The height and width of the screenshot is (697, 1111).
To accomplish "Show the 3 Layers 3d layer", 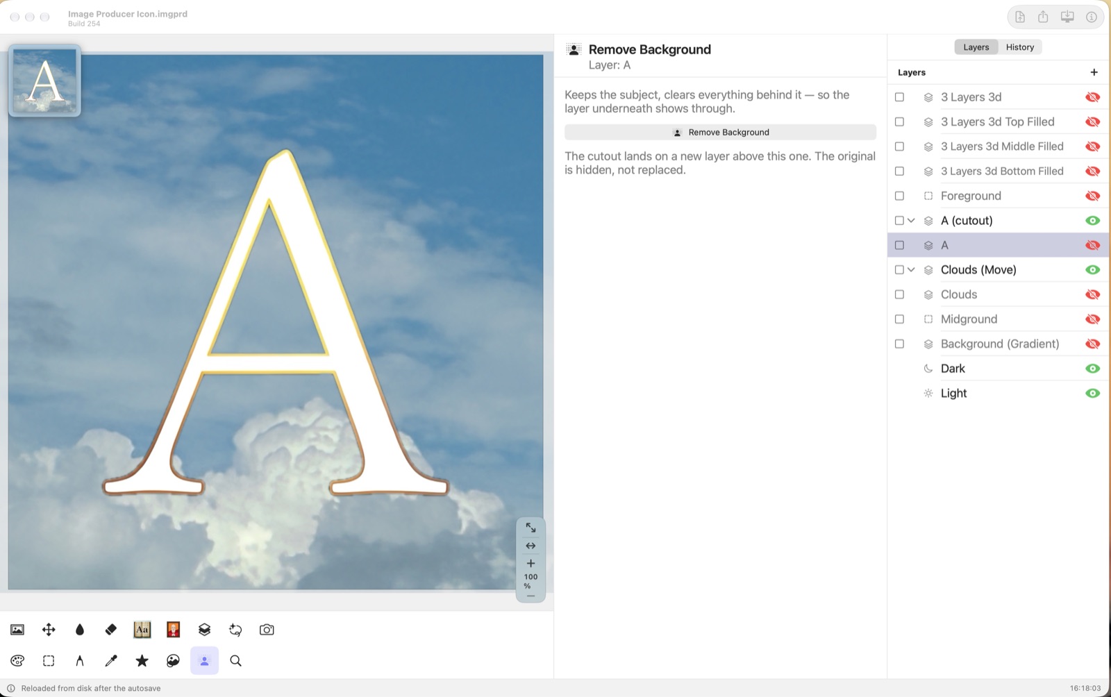I will click(x=1092, y=97).
